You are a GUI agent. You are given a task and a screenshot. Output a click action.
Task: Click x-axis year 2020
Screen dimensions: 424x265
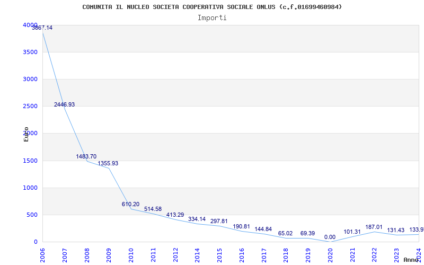[x=330, y=255]
